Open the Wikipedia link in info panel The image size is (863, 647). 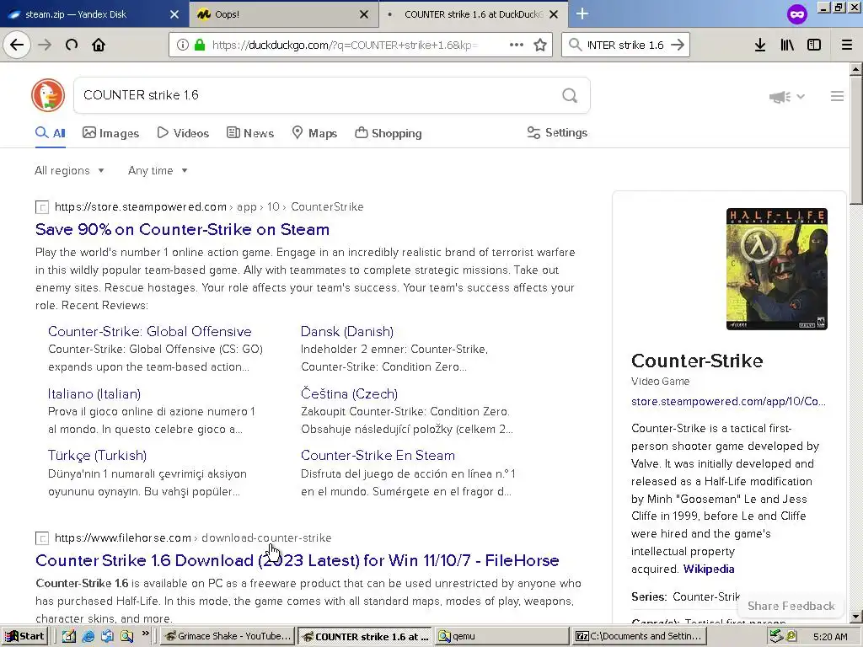(708, 569)
